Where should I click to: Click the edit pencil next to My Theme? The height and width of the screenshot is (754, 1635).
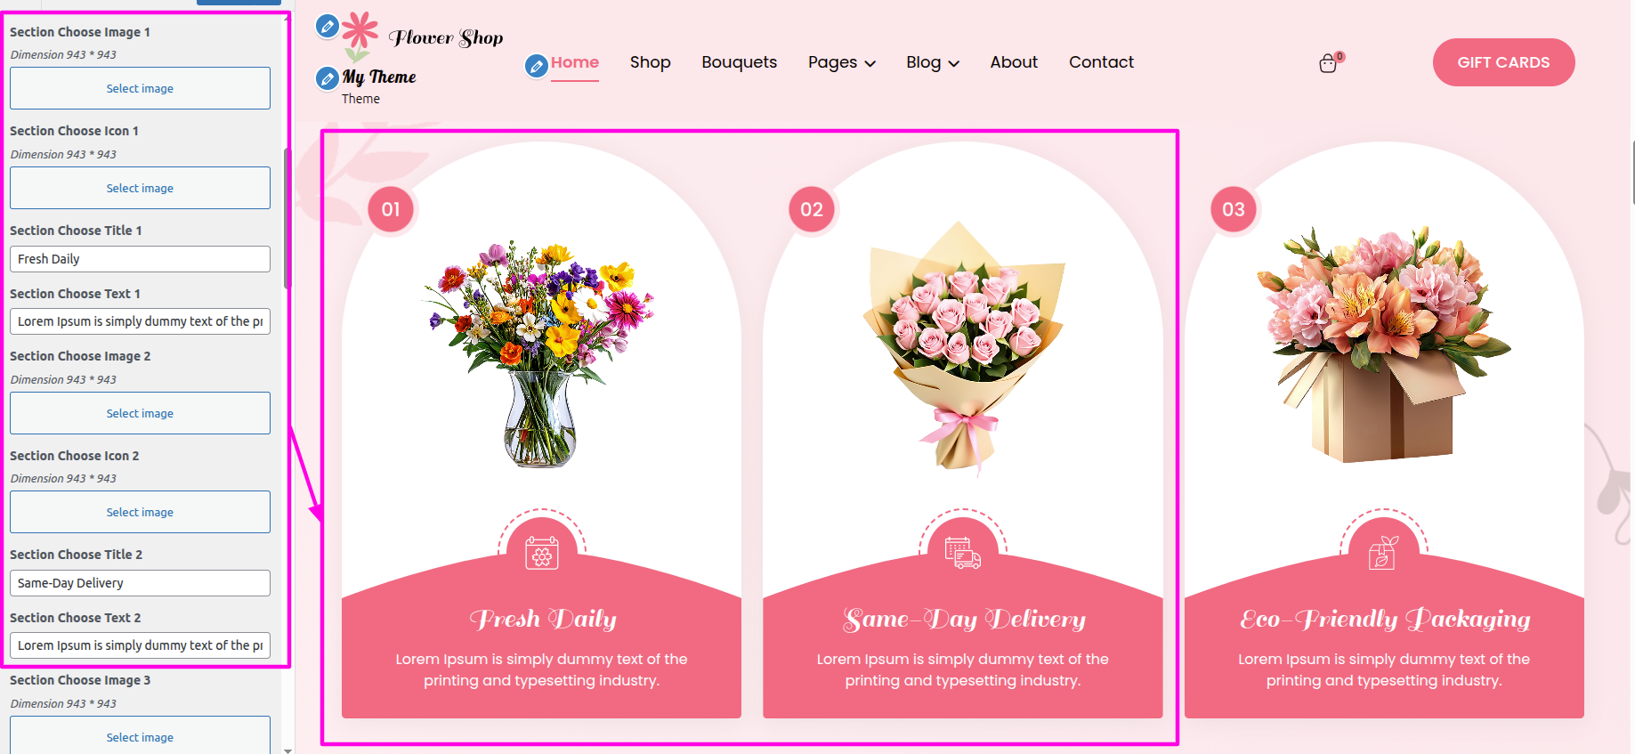[x=328, y=78]
